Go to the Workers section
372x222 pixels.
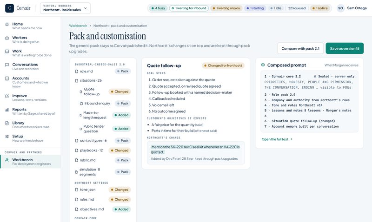pyautogui.click(x=30, y=39)
